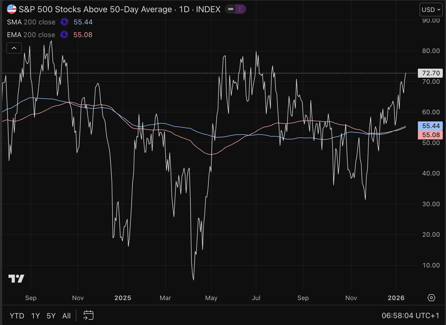Open the go-to-date calendar icon
The height and width of the screenshot is (325, 446).
(x=88, y=315)
